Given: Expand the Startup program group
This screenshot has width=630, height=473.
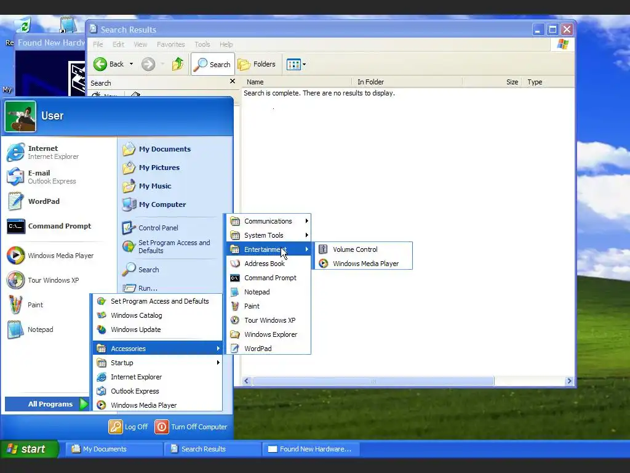Looking at the screenshot, I should click(x=157, y=363).
